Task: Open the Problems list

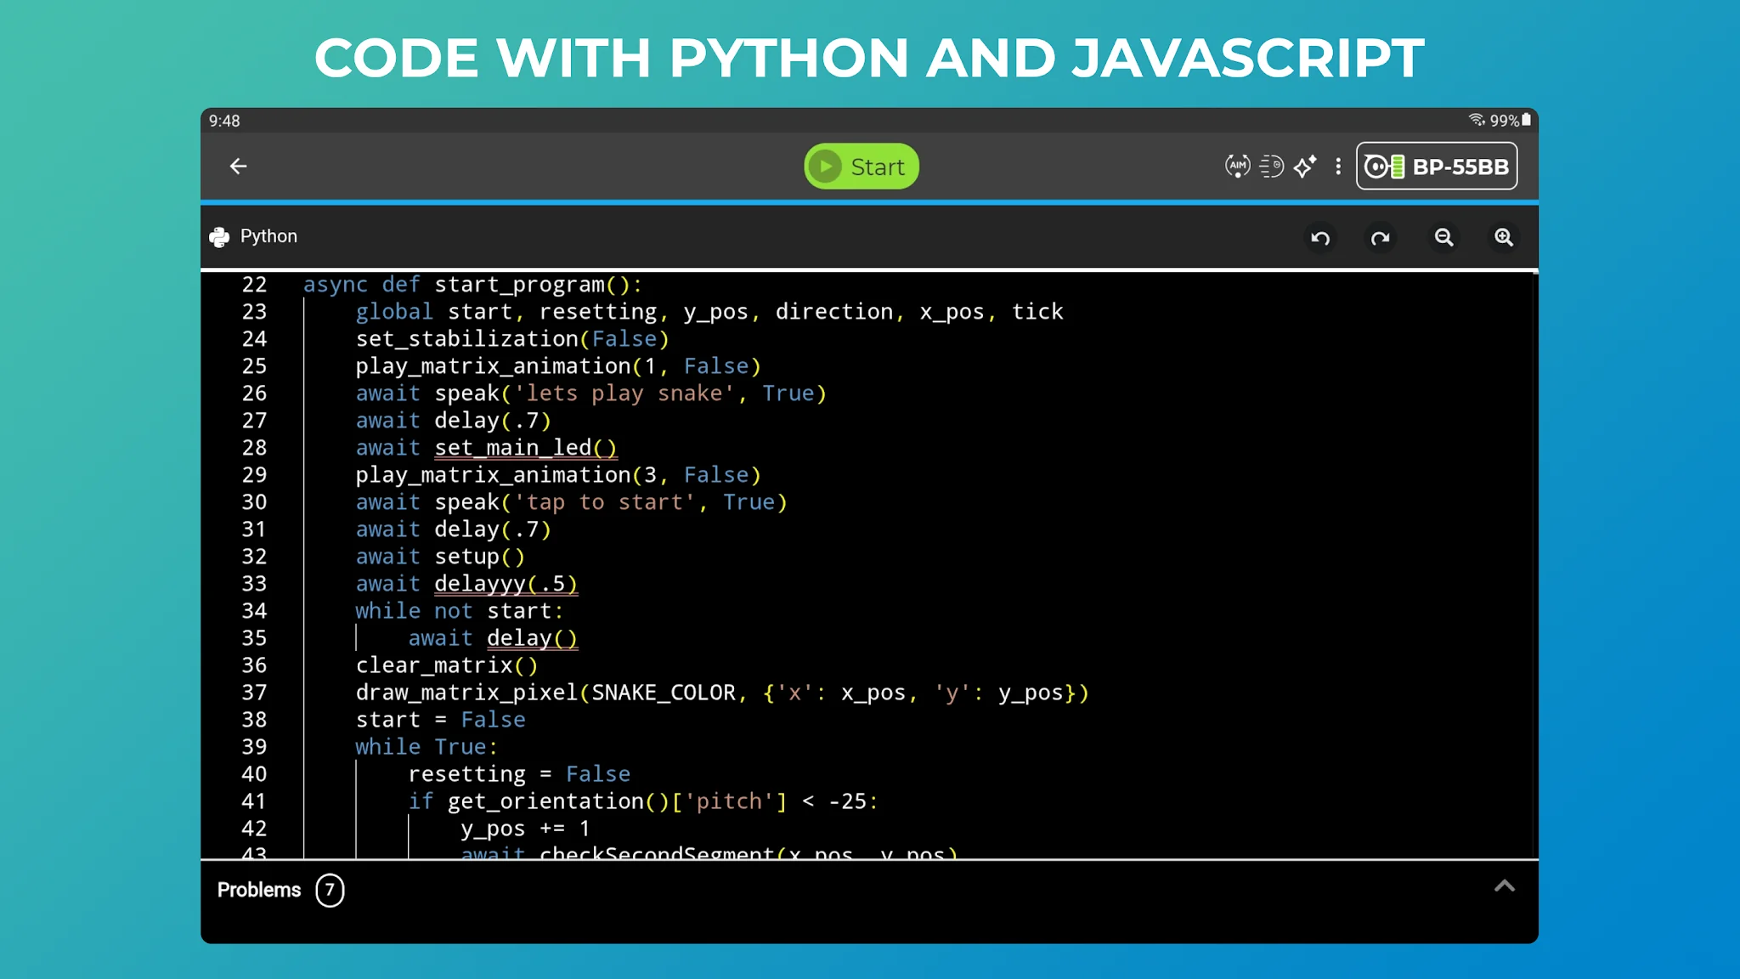Action: pyautogui.click(x=259, y=890)
